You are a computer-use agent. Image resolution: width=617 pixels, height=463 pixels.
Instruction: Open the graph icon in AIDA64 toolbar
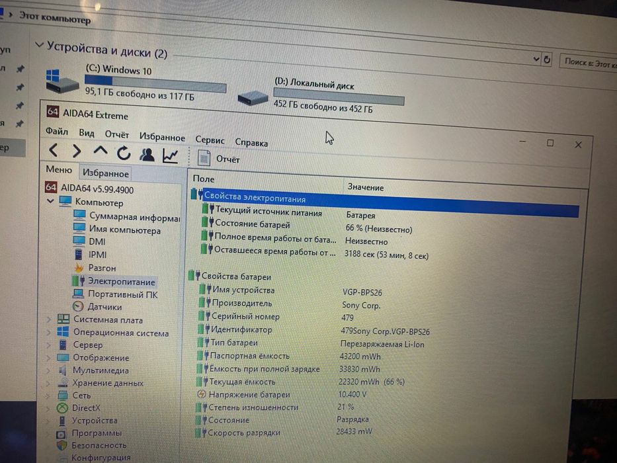click(x=171, y=156)
